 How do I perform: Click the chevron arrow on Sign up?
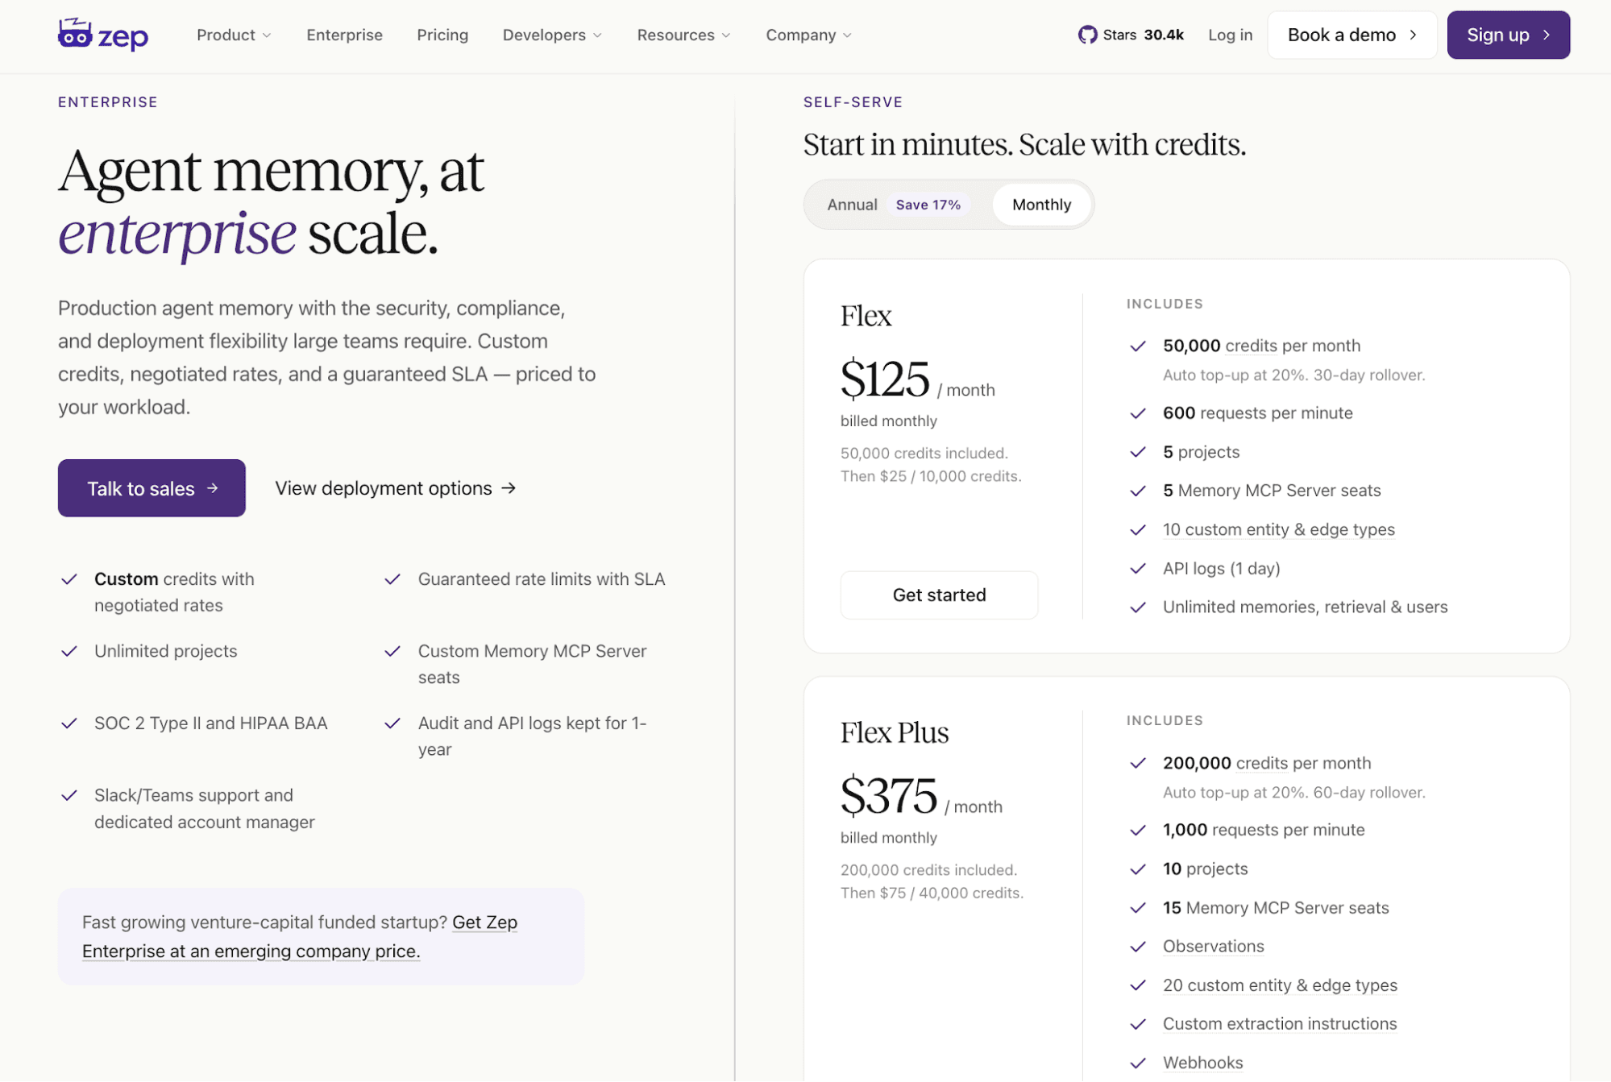1546,35
